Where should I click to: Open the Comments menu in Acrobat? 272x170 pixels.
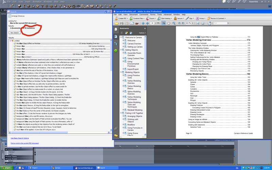[144, 15]
